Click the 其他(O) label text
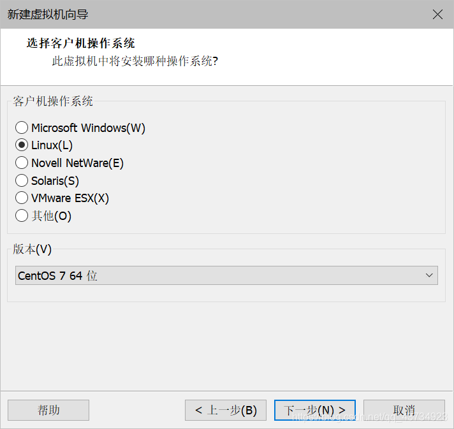Image resolution: width=454 pixels, height=429 pixels. click(51, 216)
